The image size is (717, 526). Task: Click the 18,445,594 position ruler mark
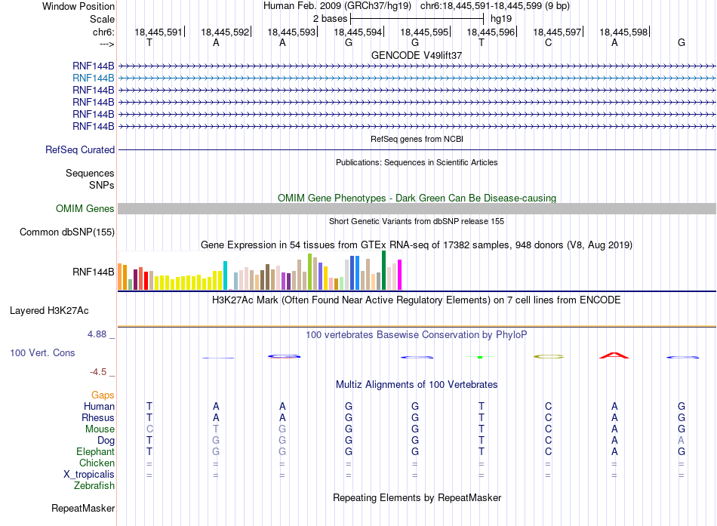(x=358, y=32)
